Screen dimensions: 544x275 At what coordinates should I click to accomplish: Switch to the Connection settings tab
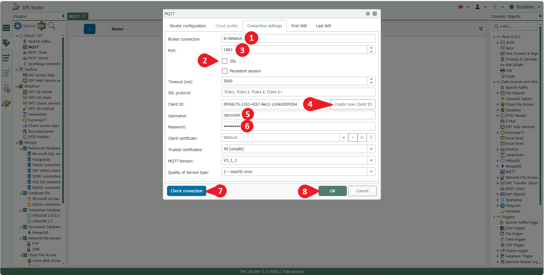tap(264, 26)
